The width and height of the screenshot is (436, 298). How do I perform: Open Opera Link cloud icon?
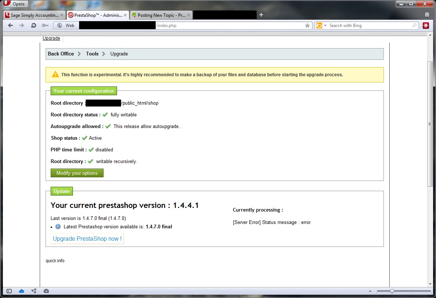(x=22, y=291)
